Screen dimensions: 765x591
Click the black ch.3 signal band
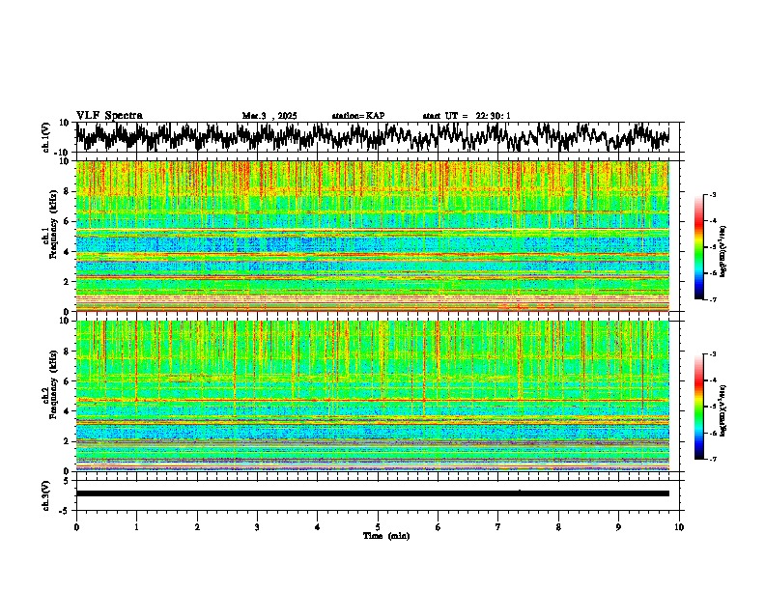[372, 493]
